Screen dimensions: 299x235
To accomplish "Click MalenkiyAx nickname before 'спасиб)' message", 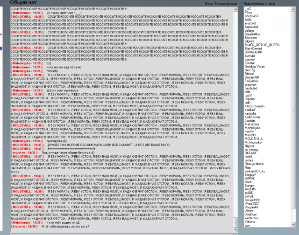I will pyautogui.click(x=27, y=71).
